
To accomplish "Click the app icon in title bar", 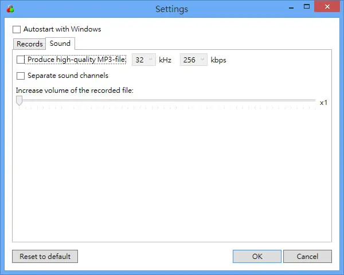I will [10, 9].
